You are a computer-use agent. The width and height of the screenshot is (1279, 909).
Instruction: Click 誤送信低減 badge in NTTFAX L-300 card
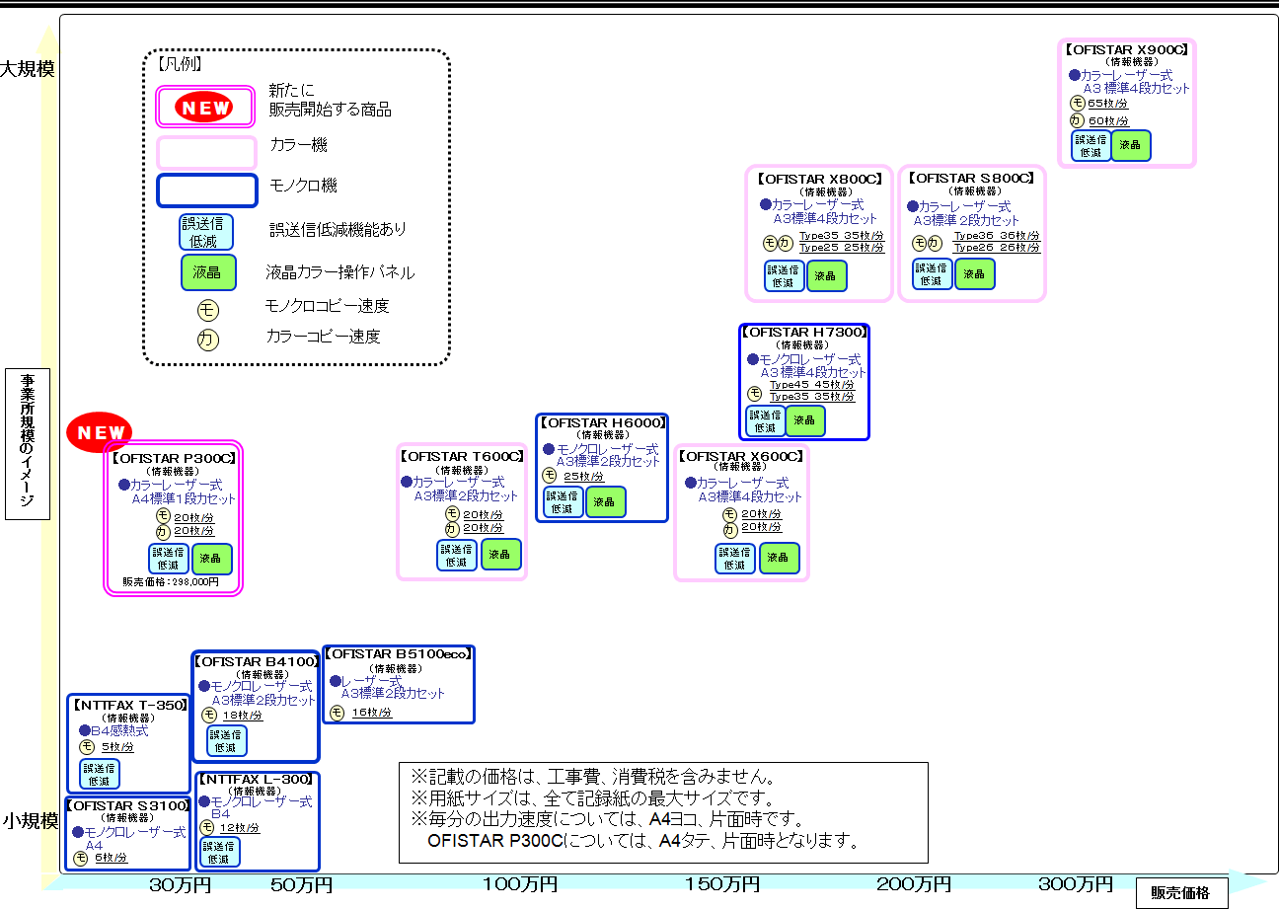coord(220,853)
